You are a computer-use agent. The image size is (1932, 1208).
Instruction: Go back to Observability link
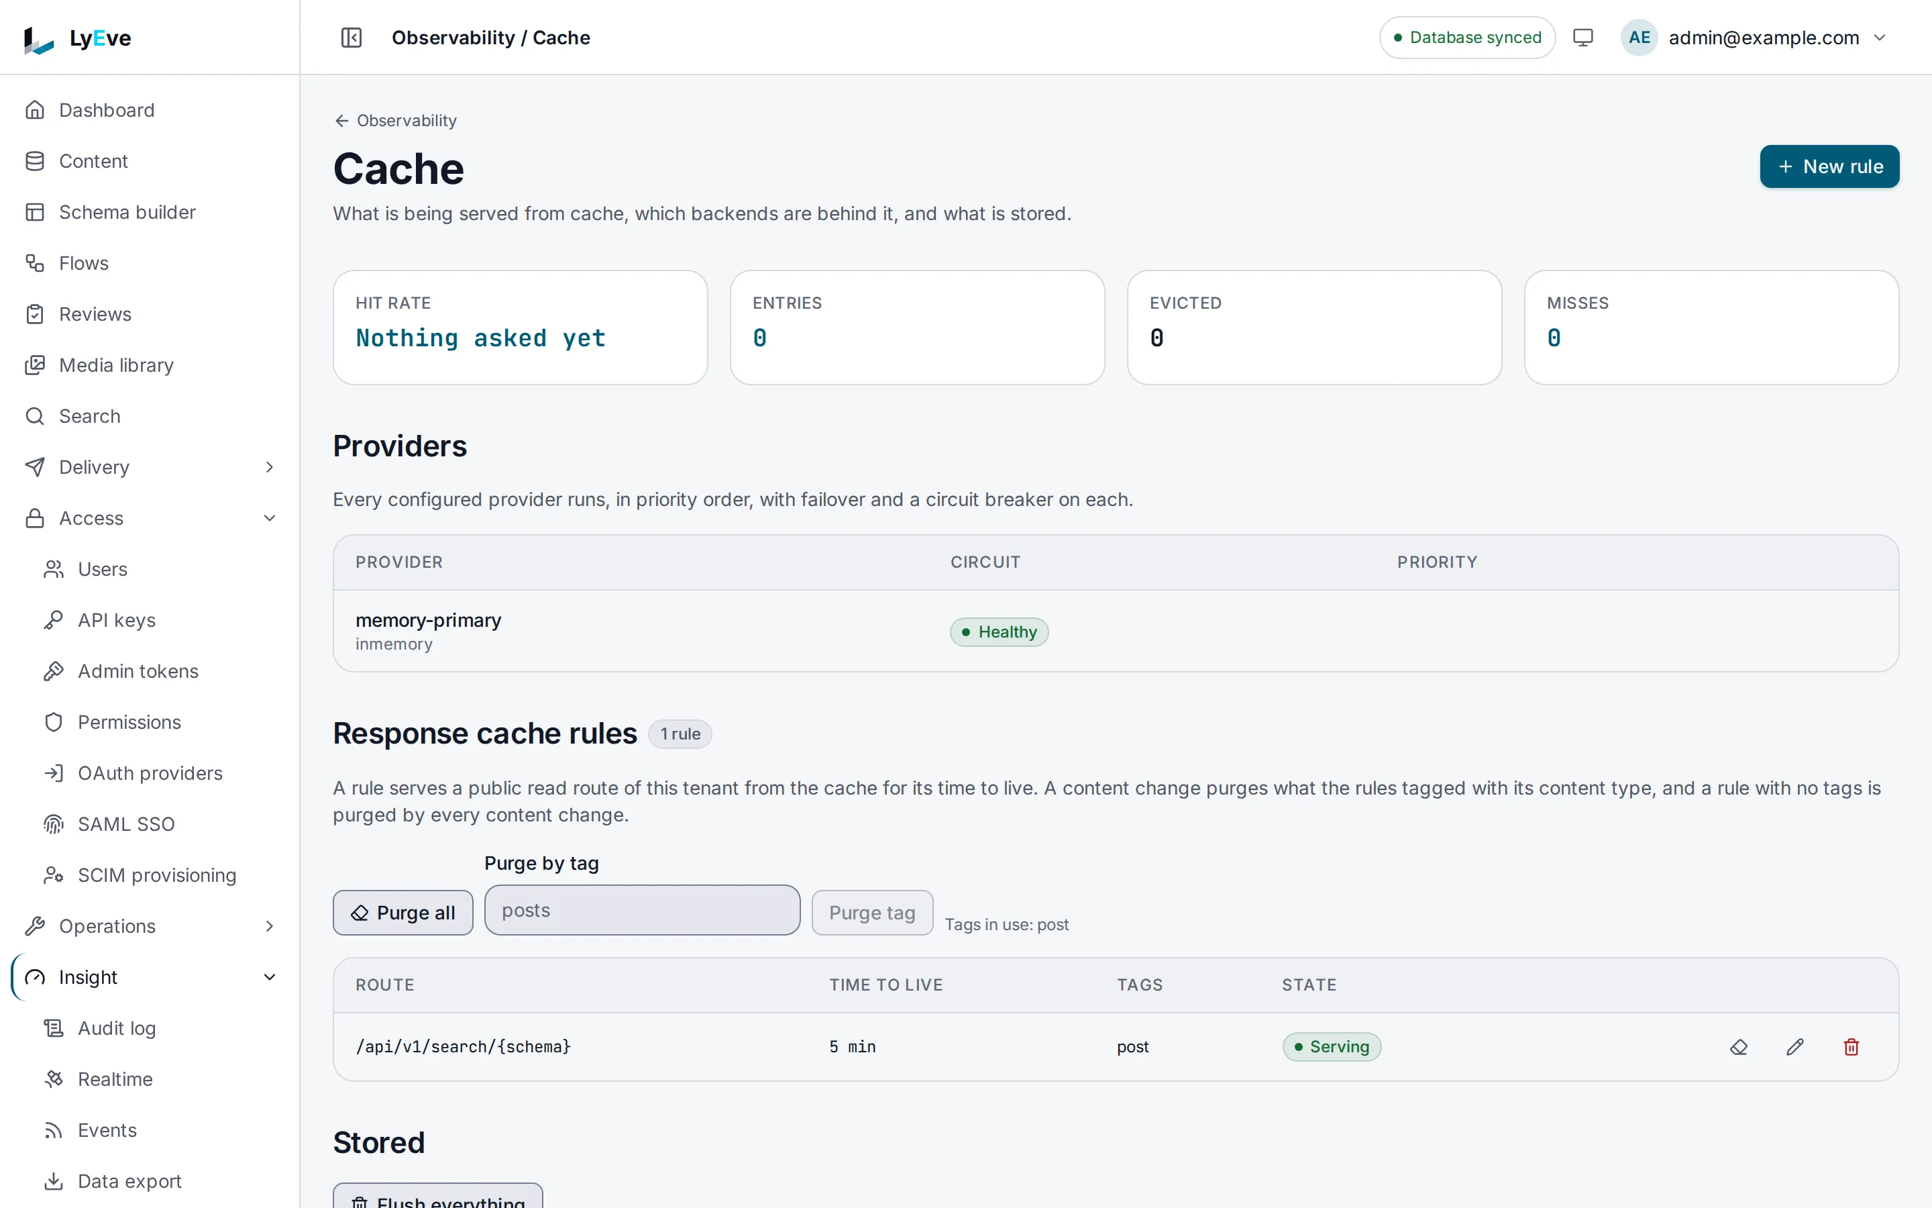pos(395,121)
